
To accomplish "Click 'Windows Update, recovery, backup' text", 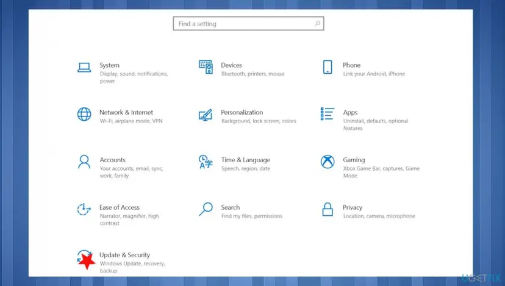I will pyautogui.click(x=132, y=267).
